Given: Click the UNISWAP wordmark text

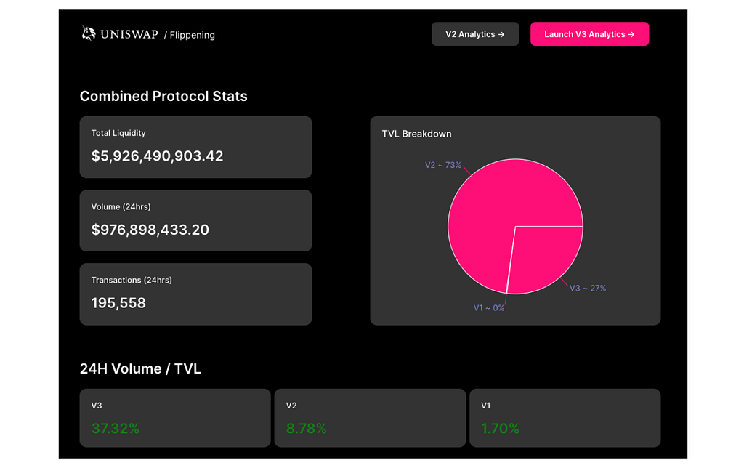Looking at the screenshot, I should (129, 34).
